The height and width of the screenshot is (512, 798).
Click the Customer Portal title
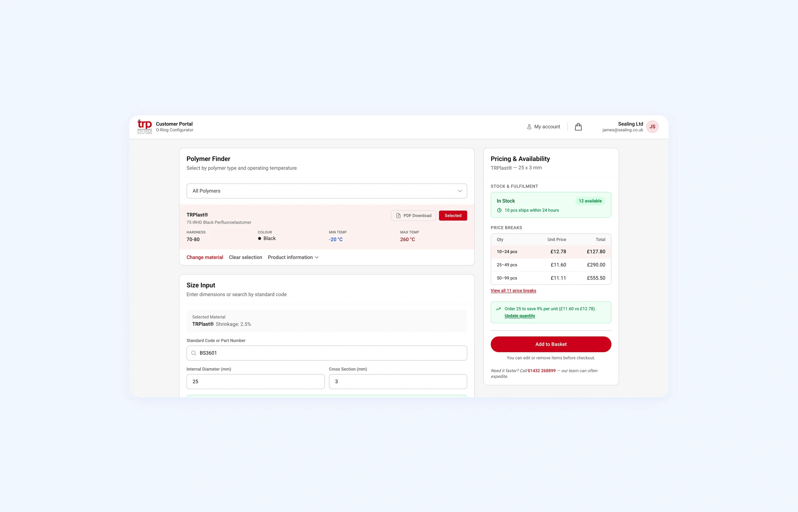[x=174, y=124]
